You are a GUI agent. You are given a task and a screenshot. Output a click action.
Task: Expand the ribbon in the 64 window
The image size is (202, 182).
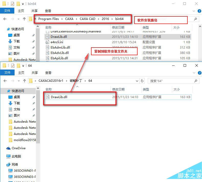tap(194, 73)
